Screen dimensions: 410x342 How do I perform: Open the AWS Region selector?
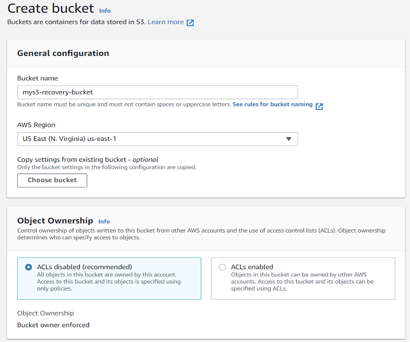click(158, 138)
